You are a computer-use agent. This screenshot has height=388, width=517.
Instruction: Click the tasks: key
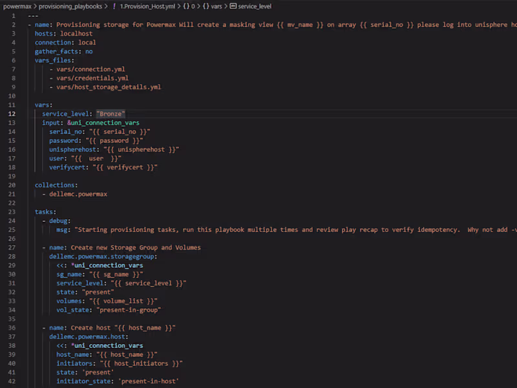click(45, 211)
